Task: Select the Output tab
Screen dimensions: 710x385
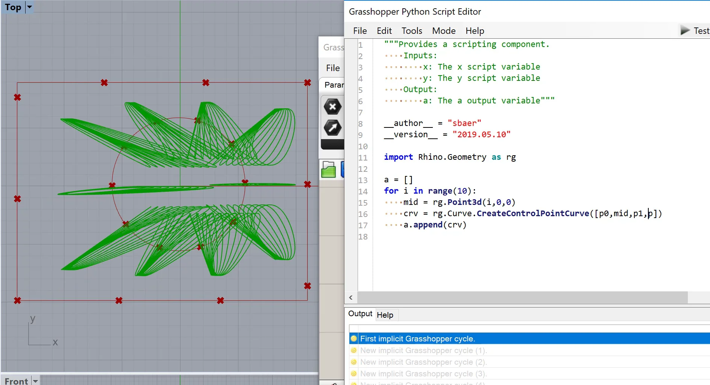Action: point(360,314)
